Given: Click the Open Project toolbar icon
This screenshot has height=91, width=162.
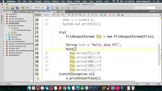Looking at the screenshot, I should (x=12, y=8).
